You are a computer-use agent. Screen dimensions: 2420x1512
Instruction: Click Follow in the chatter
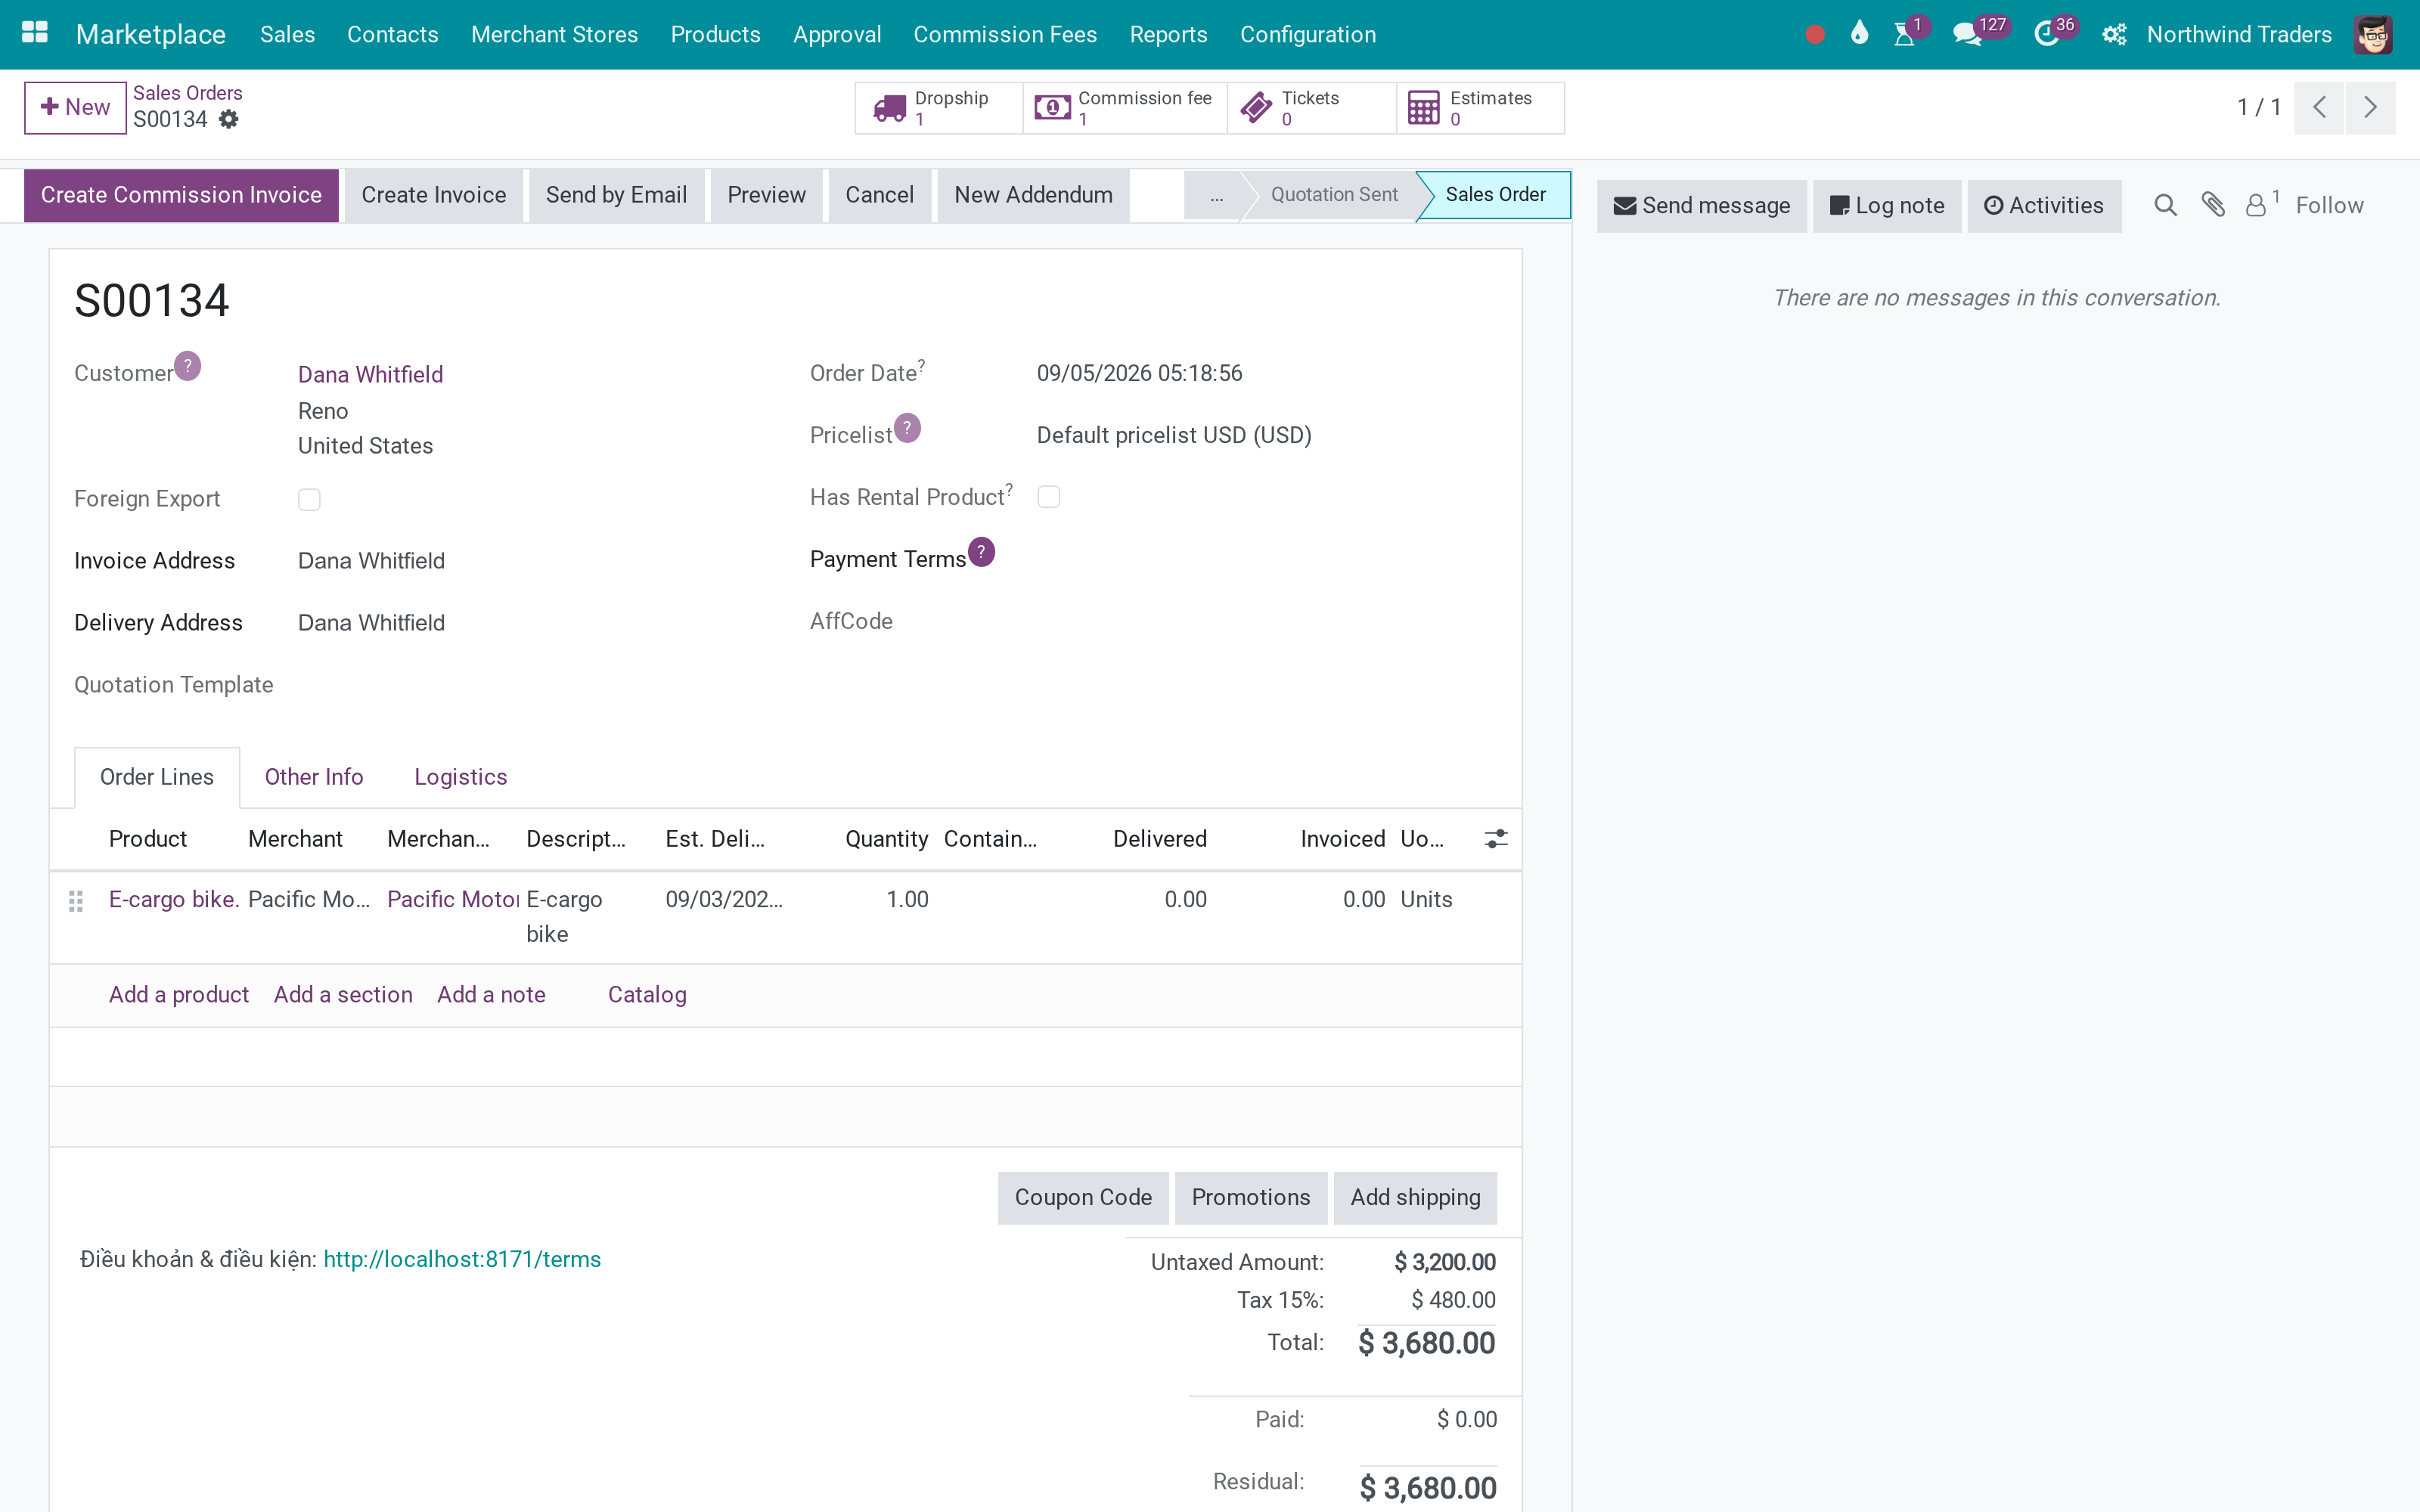(x=2329, y=205)
